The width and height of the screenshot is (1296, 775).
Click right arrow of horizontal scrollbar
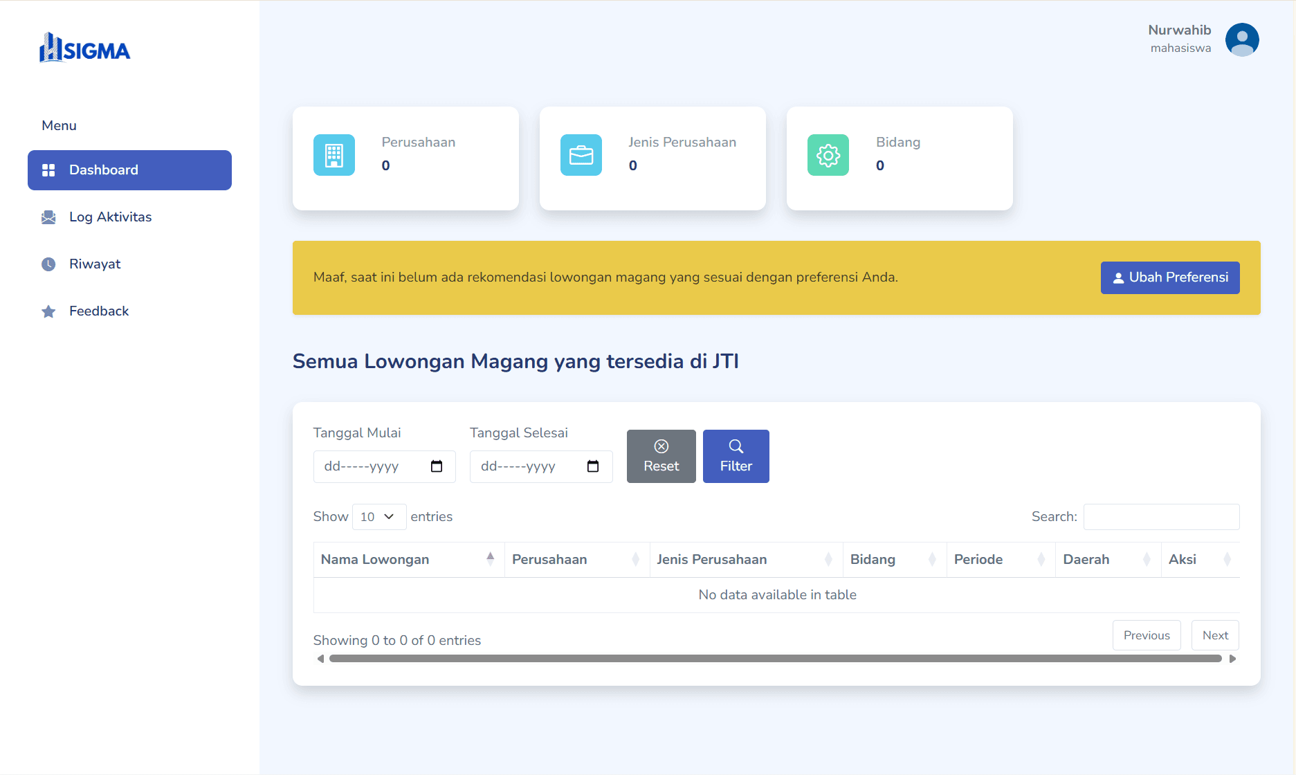pos(1232,659)
